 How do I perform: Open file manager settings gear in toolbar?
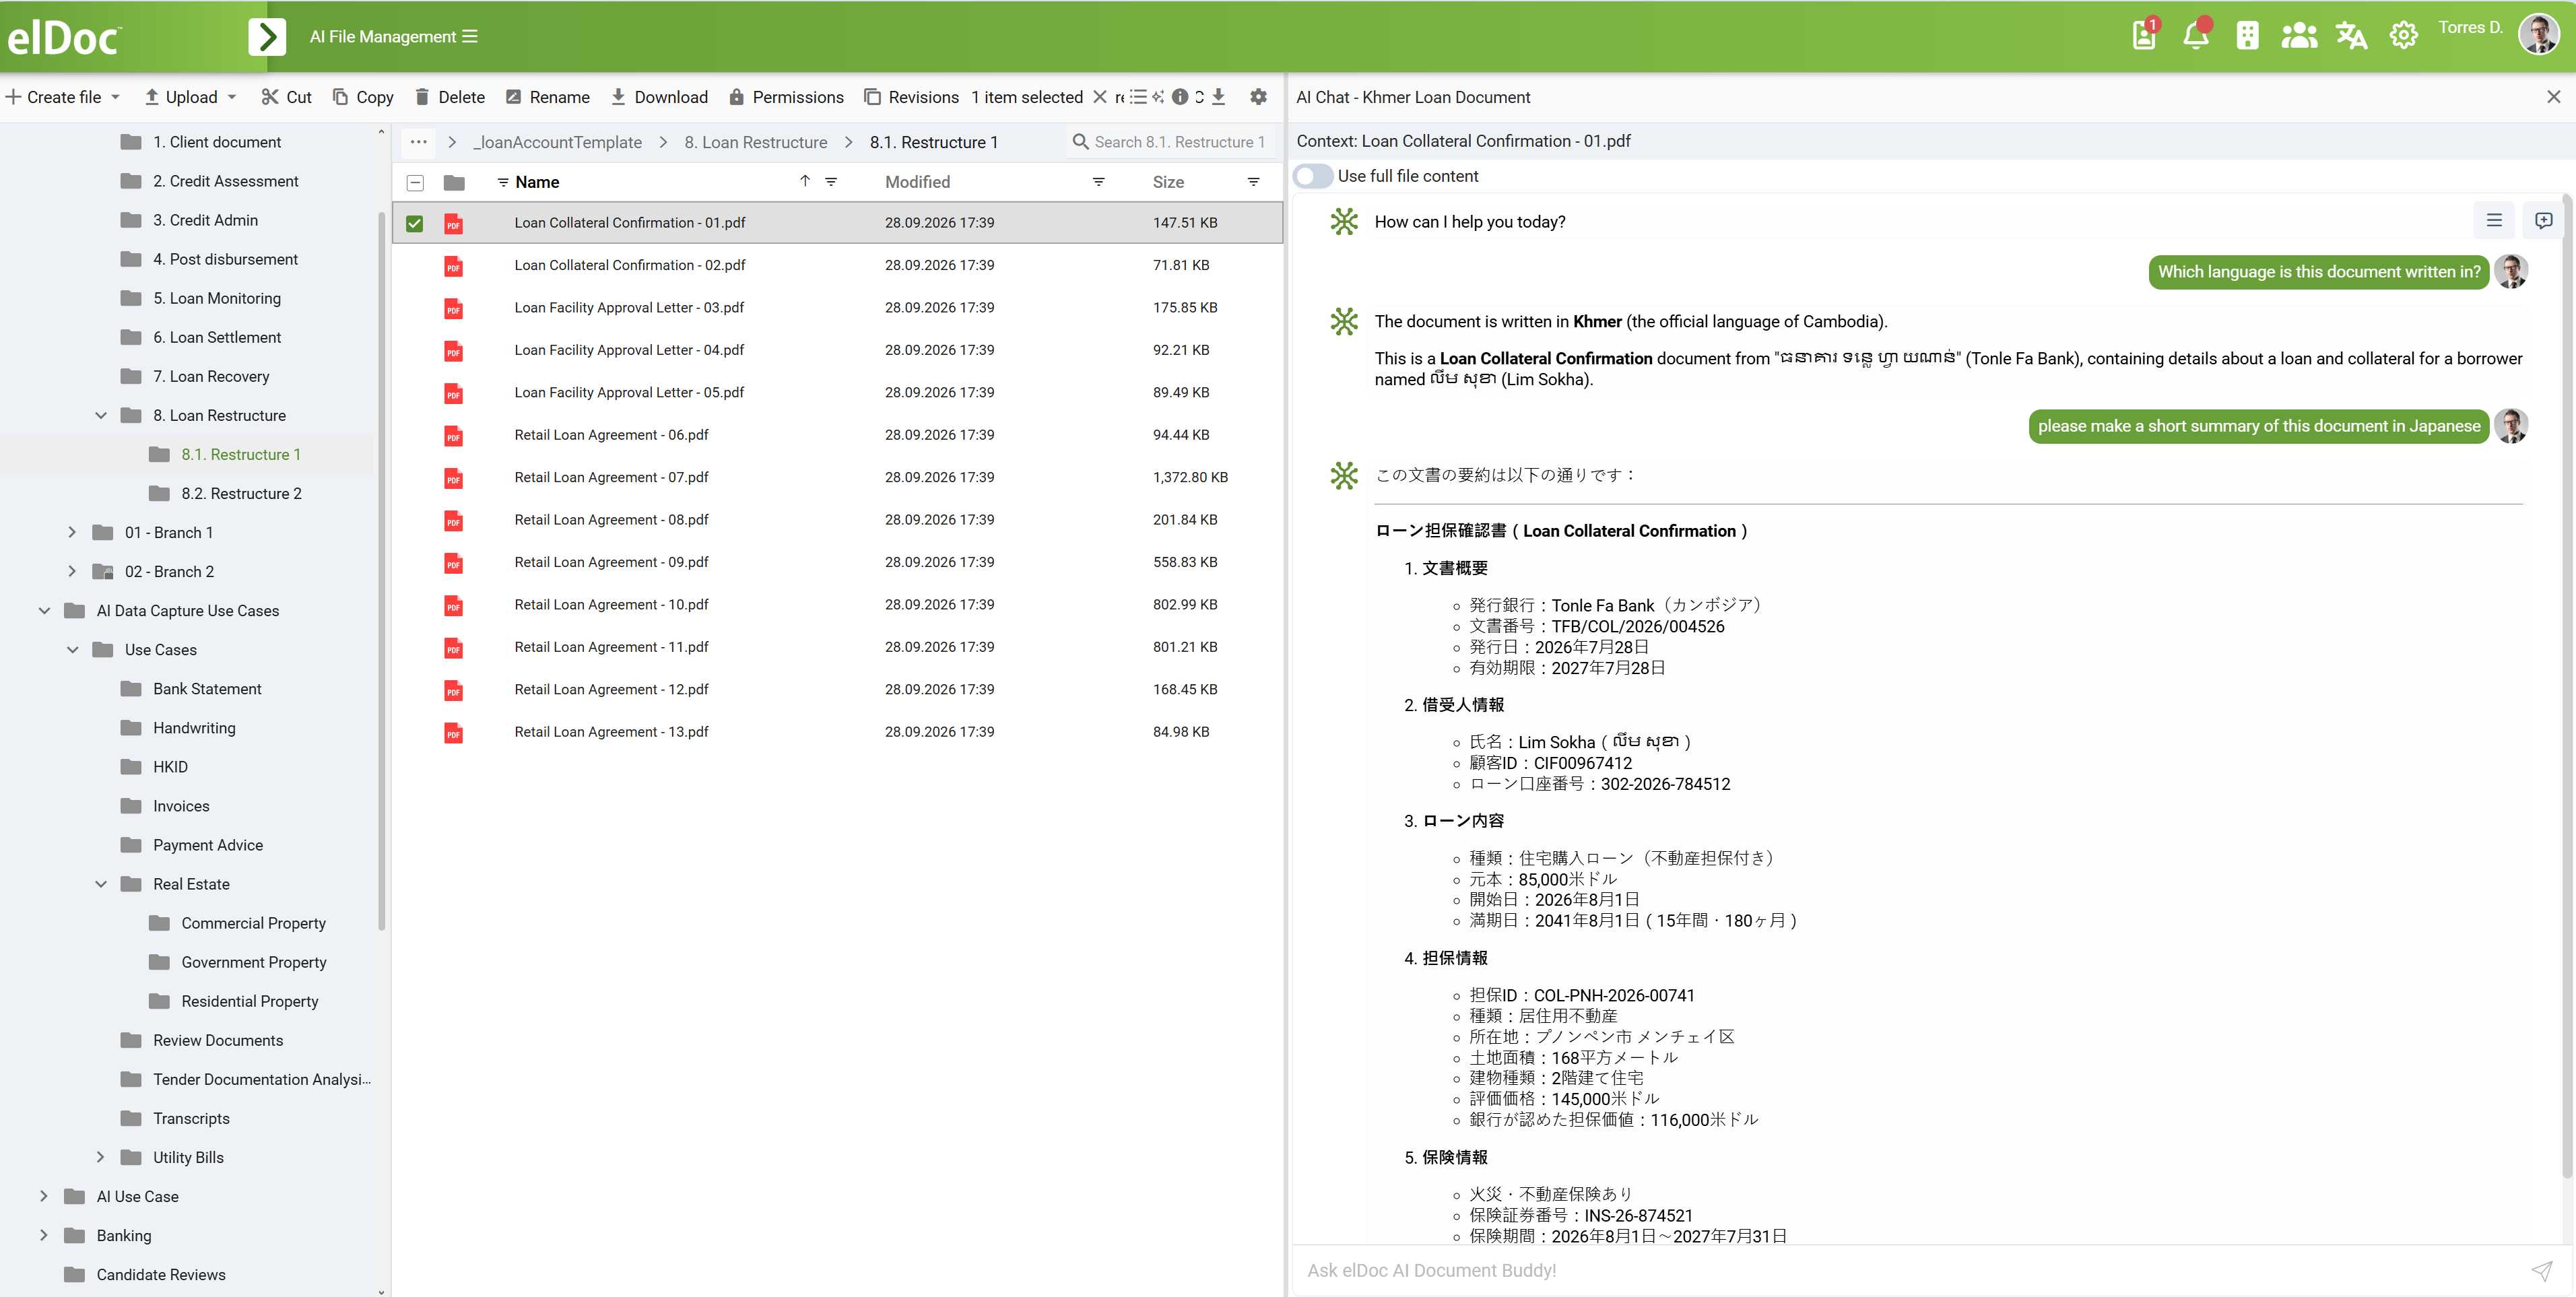point(1258,97)
